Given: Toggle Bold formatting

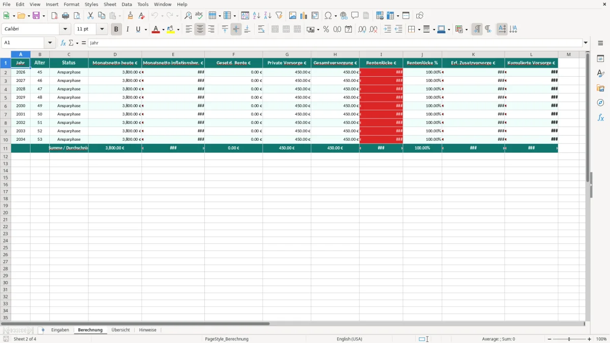Looking at the screenshot, I should click(x=116, y=29).
